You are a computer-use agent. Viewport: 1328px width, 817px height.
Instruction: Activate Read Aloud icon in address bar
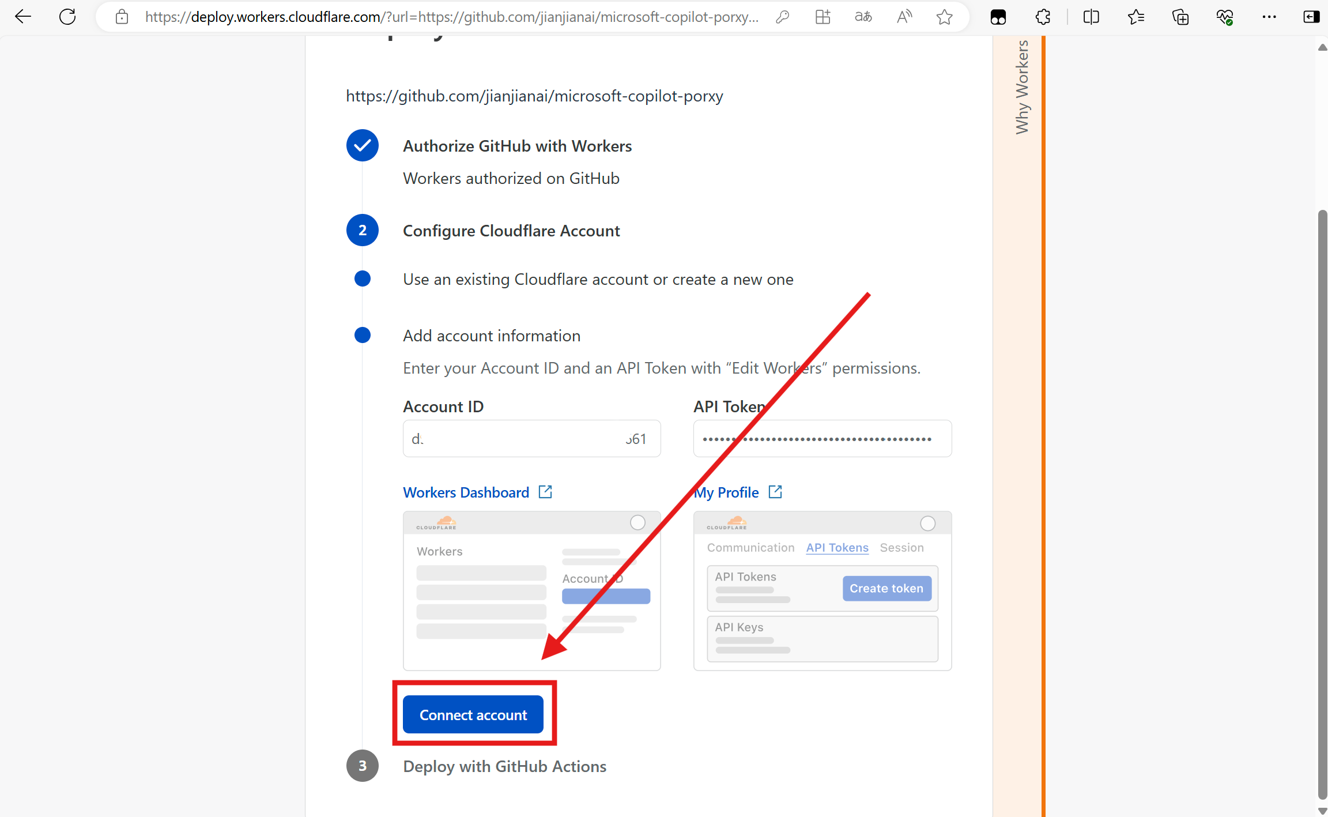904,17
